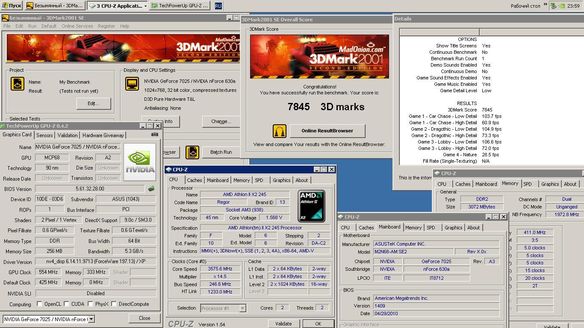
Task: Switch to the Validation tab in GPU-Z
Action: click(x=68, y=135)
